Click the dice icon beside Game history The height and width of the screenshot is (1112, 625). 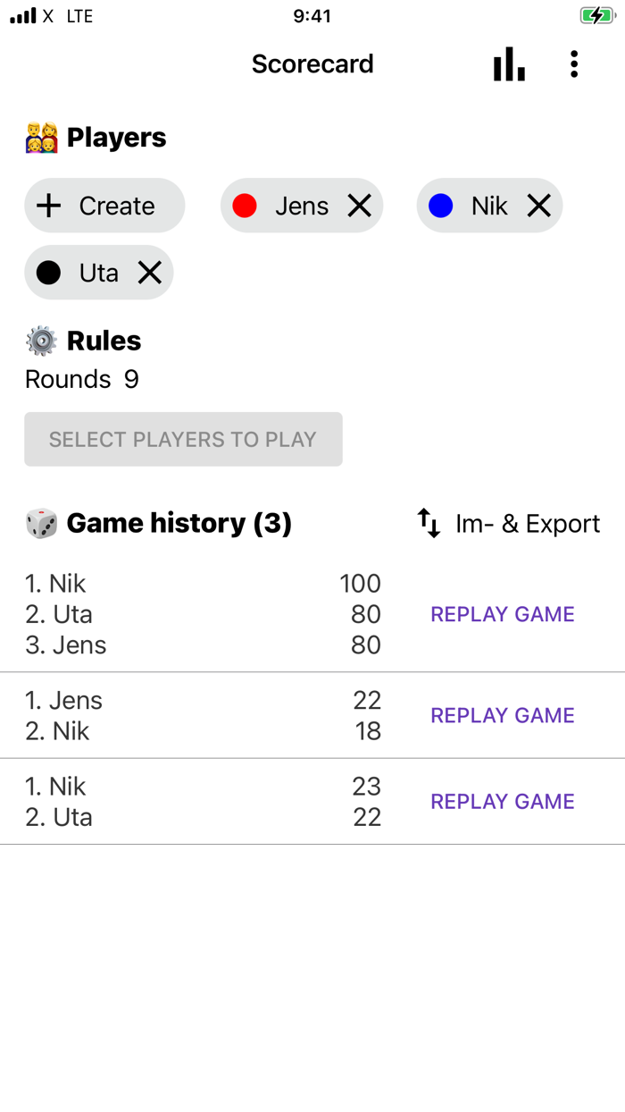[40, 523]
